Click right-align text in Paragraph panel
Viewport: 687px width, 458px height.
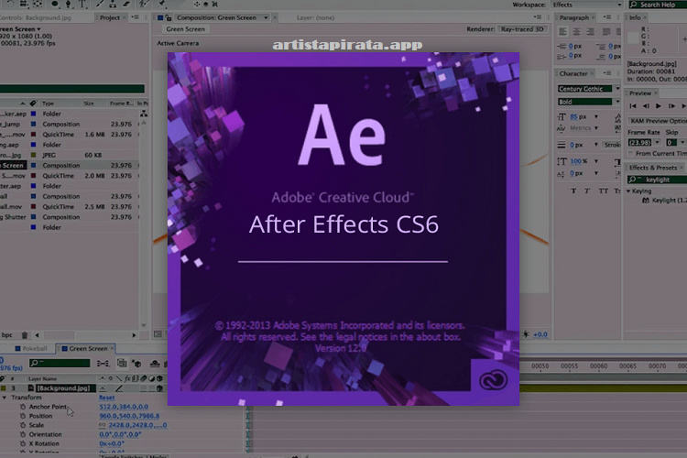tap(590, 31)
